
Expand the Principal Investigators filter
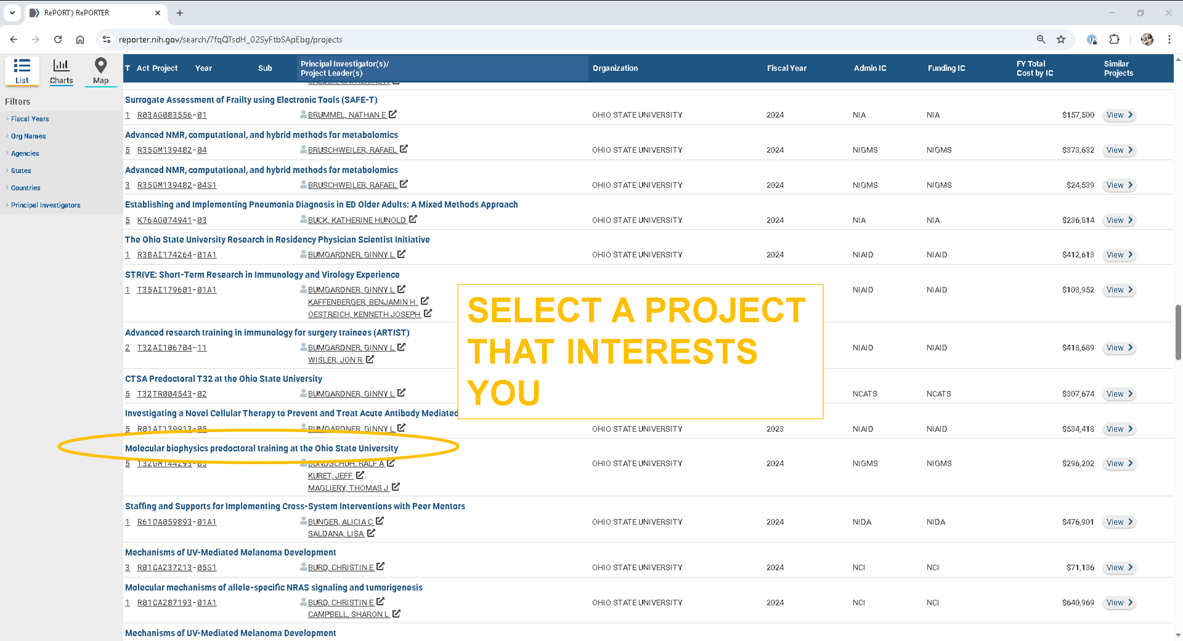click(x=45, y=205)
